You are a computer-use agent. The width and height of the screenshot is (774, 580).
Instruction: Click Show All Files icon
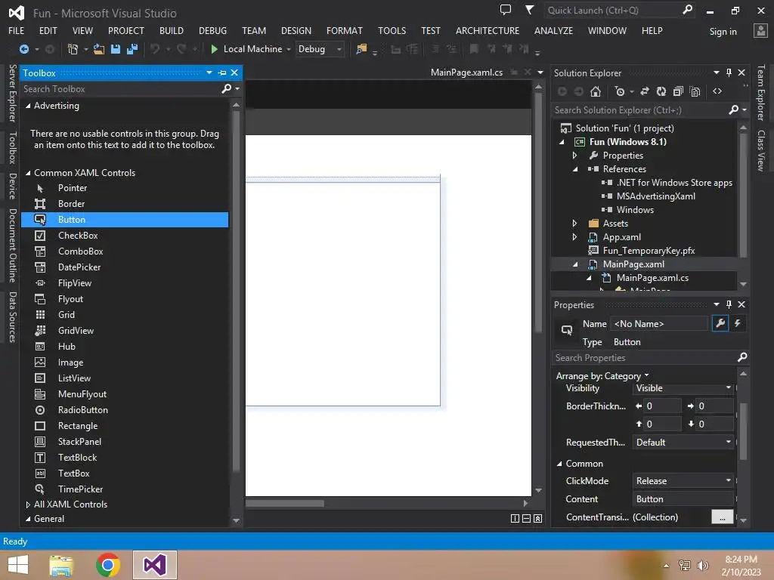(x=695, y=91)
